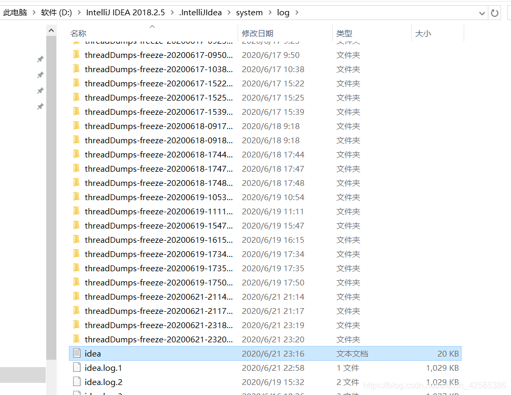This screenshot has width=511, height=395.
Task: Navigate to 'system' breadcrumb segment
Action: pos(249,13)
